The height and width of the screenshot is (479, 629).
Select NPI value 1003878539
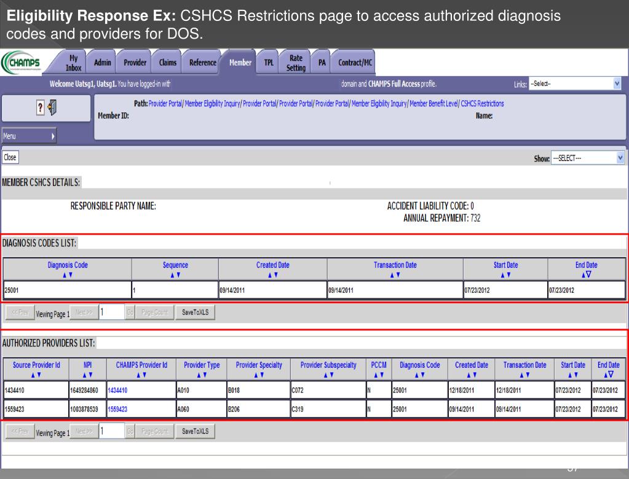pos(87,410)
